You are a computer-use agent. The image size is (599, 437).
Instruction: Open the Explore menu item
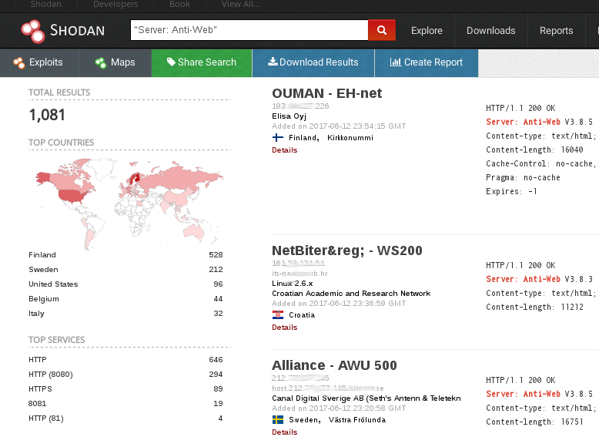pyautogui.click(x=427, y=31)
